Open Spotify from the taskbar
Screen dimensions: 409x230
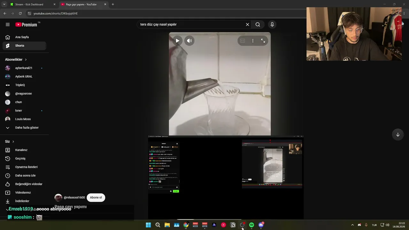pyautogui.click(x=251, y=225)
